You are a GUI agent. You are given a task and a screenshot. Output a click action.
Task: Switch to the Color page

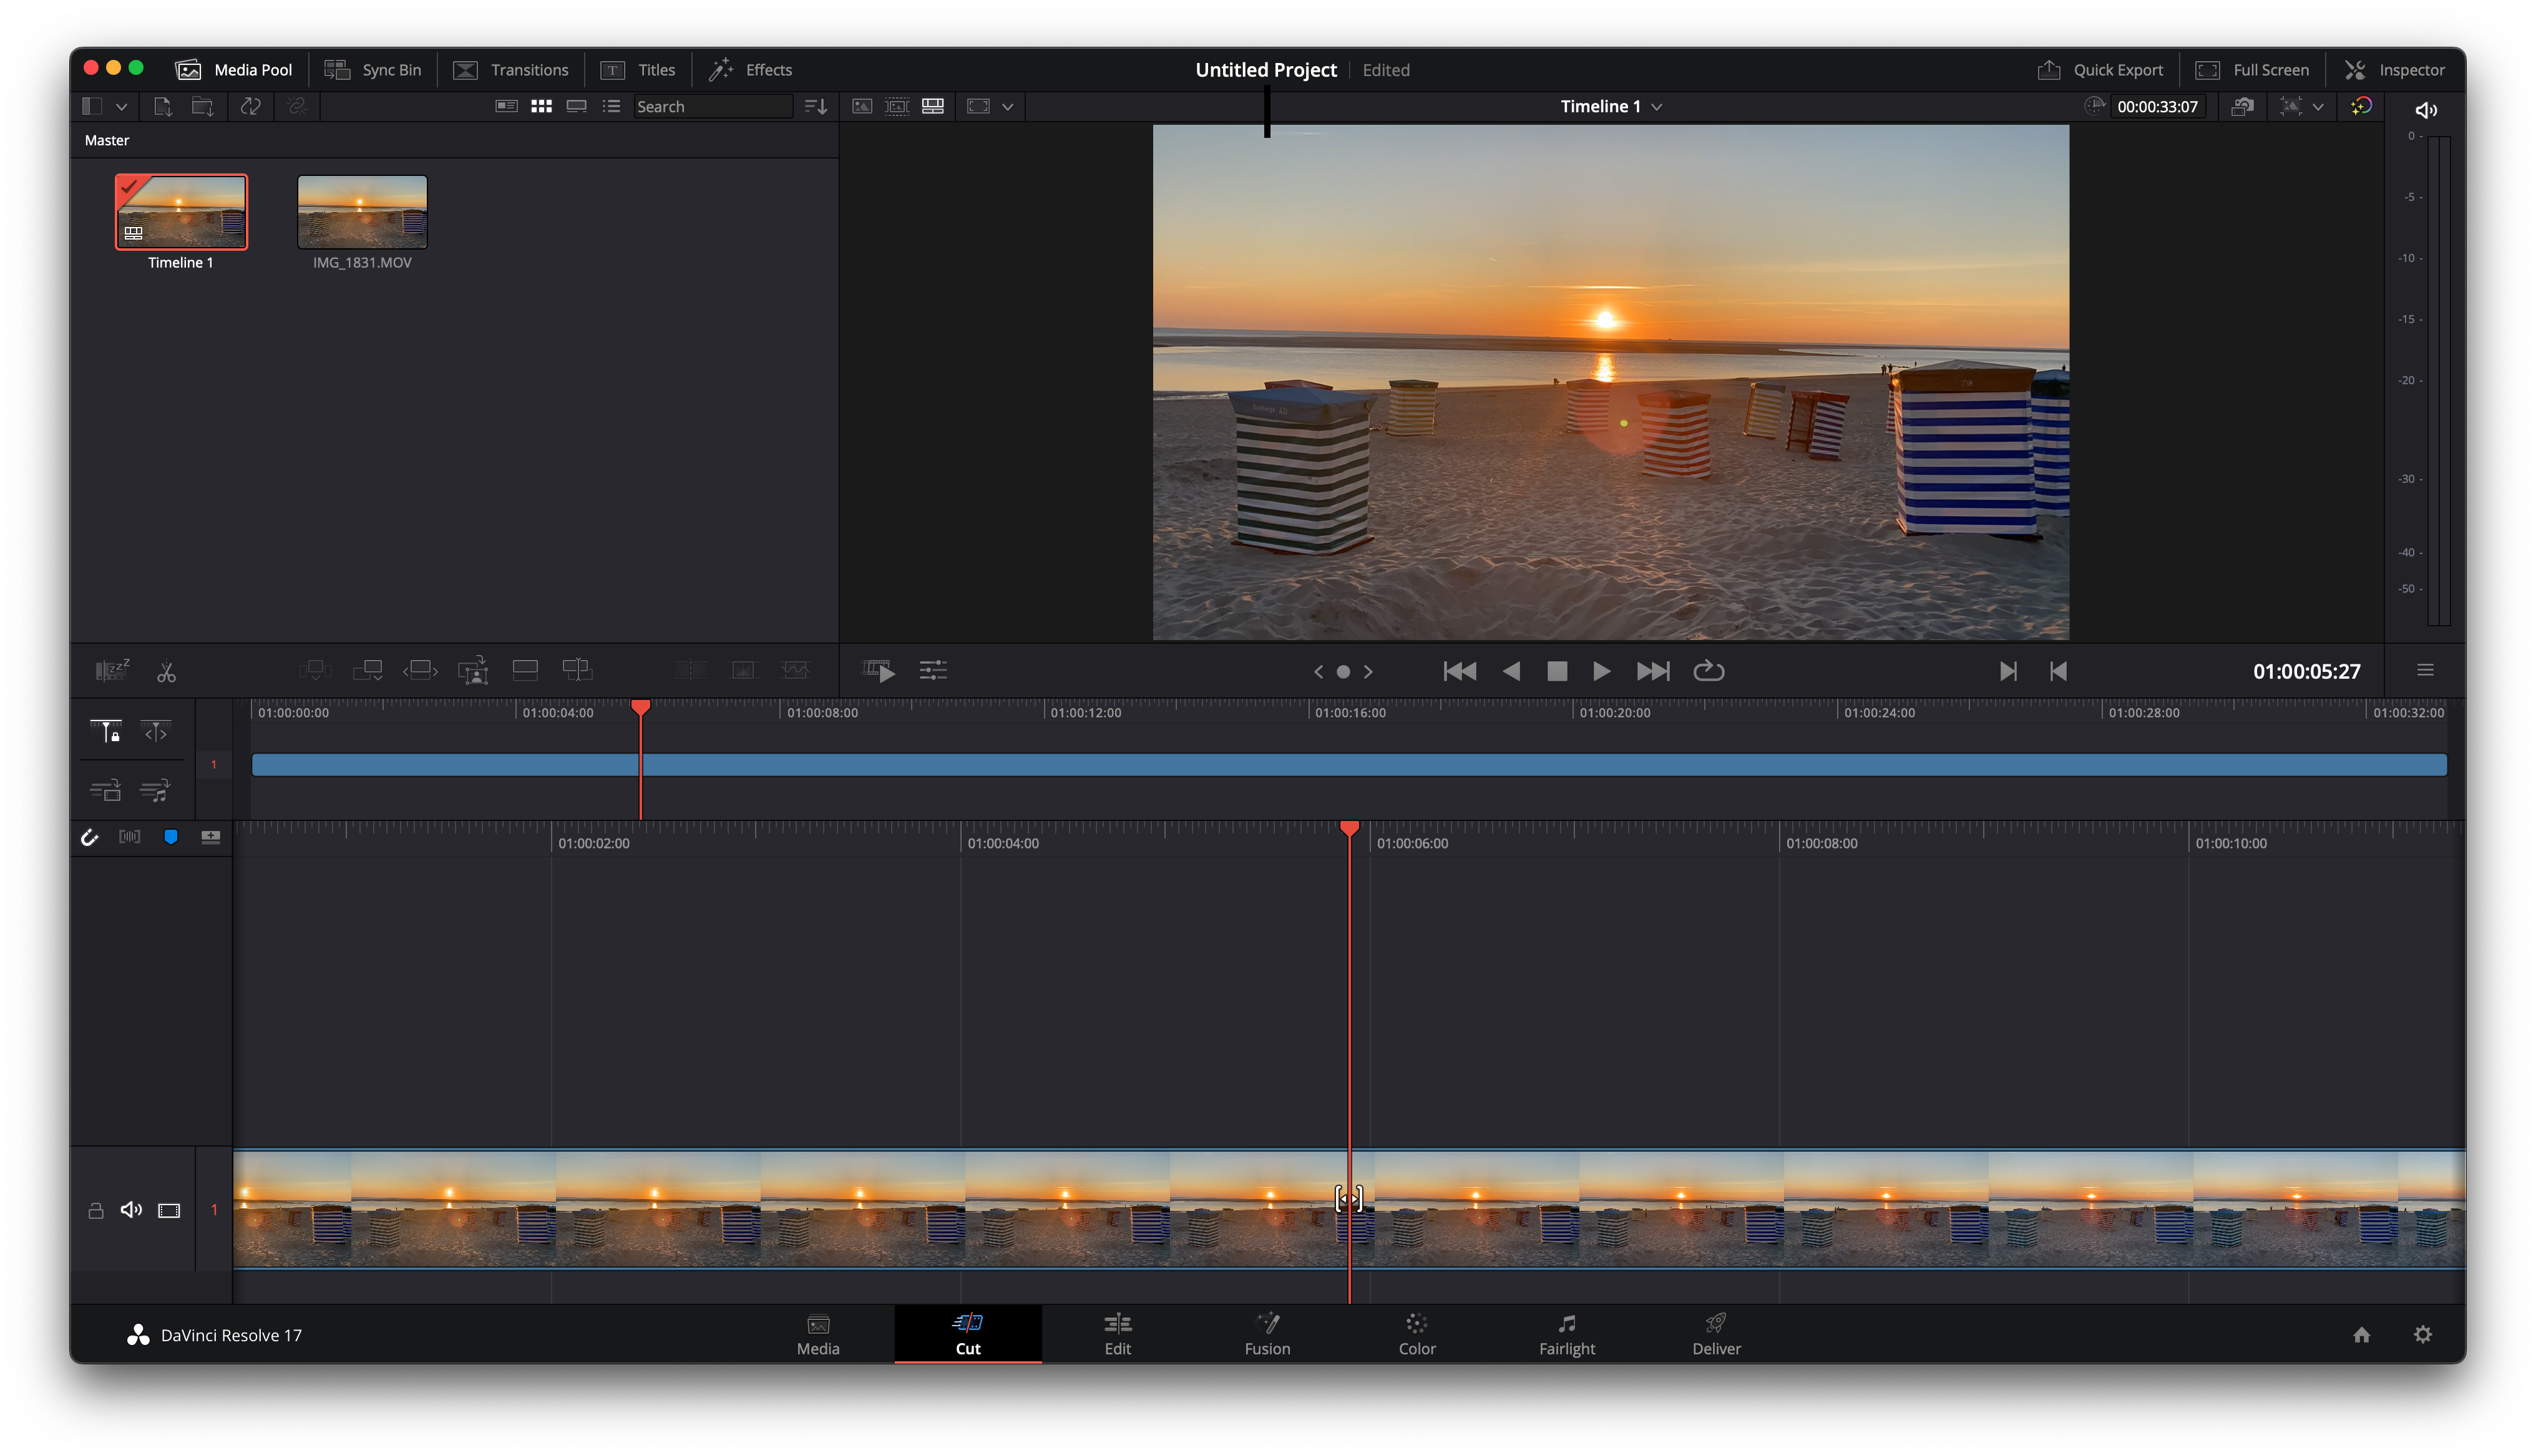(1416, 1334)
